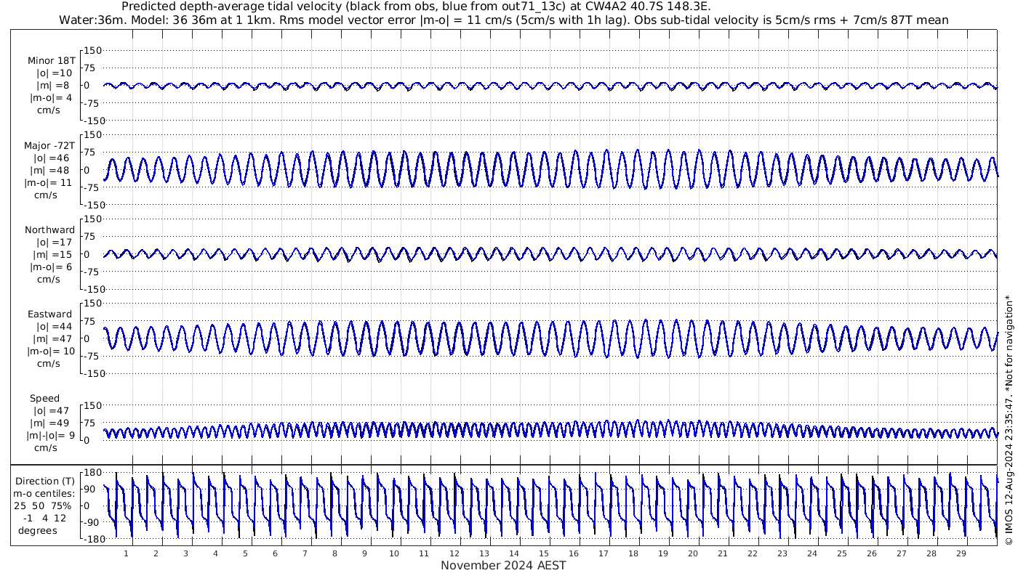Click date tick '1' on the x-axis
The image size is (1018, 581).
(x=126, y=553)
